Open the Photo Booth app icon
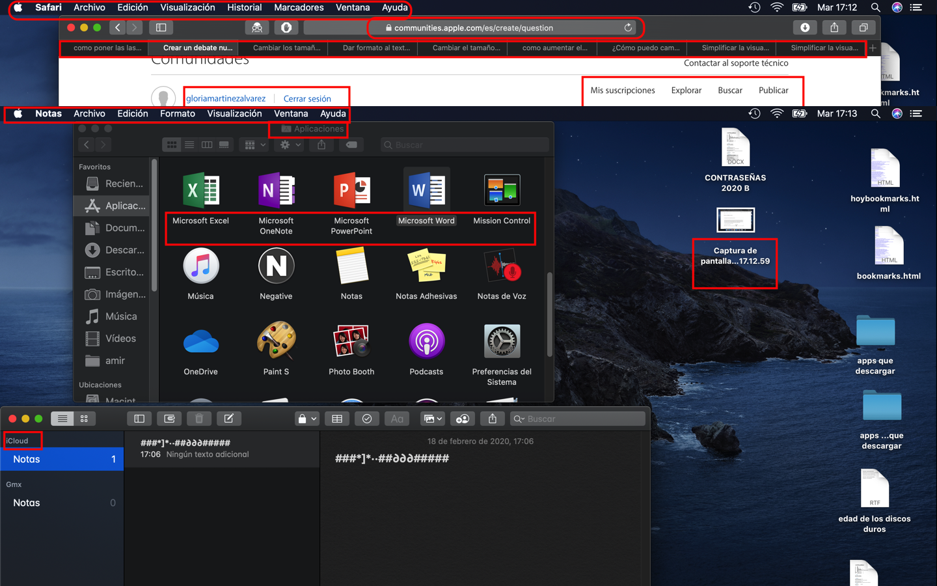 point(352,341)
